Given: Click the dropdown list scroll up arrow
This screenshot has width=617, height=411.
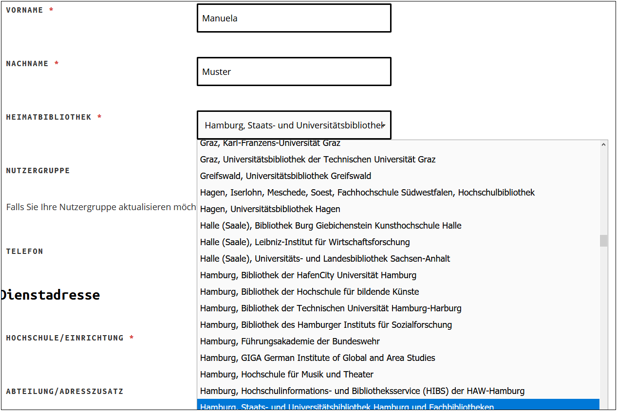Looking at the screenshot, I should (604, 144).
